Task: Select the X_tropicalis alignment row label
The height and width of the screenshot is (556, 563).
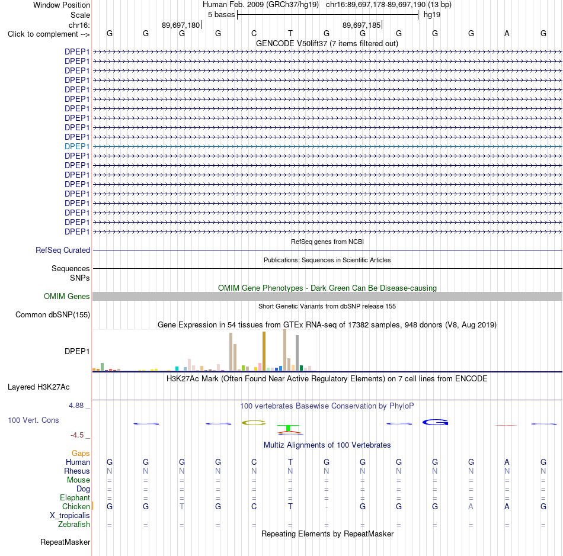Action: [x=70, y=516]
